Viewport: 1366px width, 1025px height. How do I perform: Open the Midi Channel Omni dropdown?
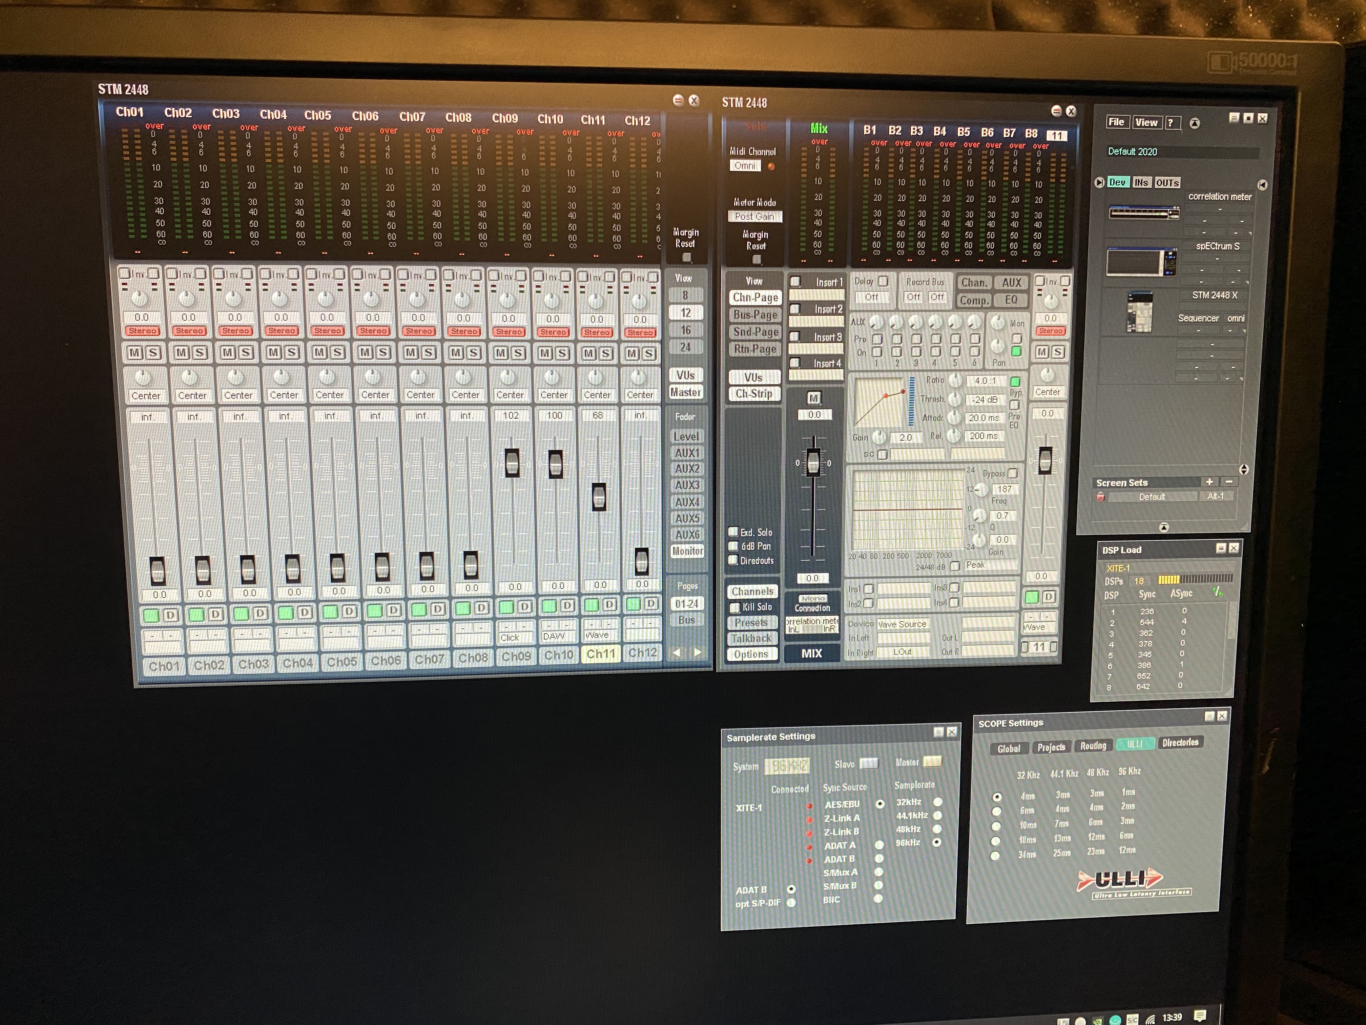(745, 166)
